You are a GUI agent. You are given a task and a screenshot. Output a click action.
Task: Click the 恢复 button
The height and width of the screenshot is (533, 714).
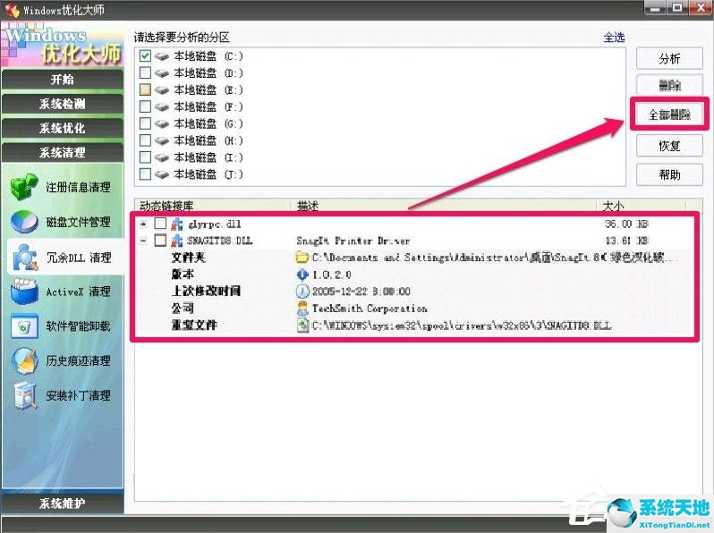click(x=669, y=146)
